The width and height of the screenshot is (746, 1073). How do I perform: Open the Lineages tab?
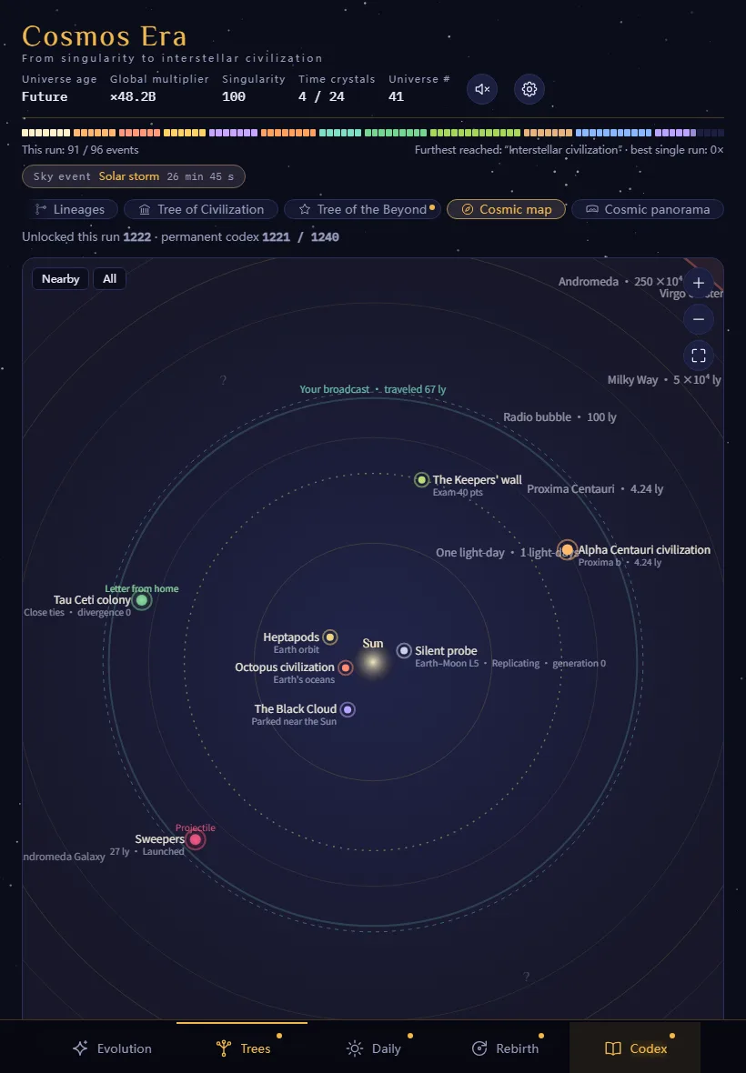[70, 209]
